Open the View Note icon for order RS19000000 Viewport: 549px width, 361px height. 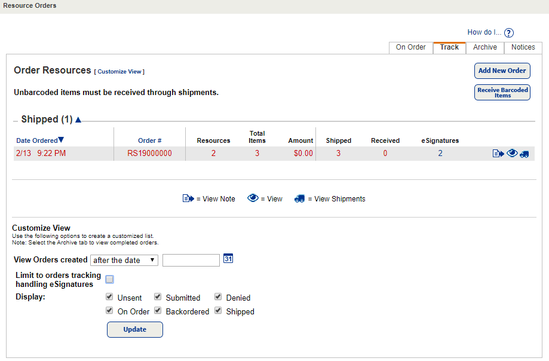(498, 154)
